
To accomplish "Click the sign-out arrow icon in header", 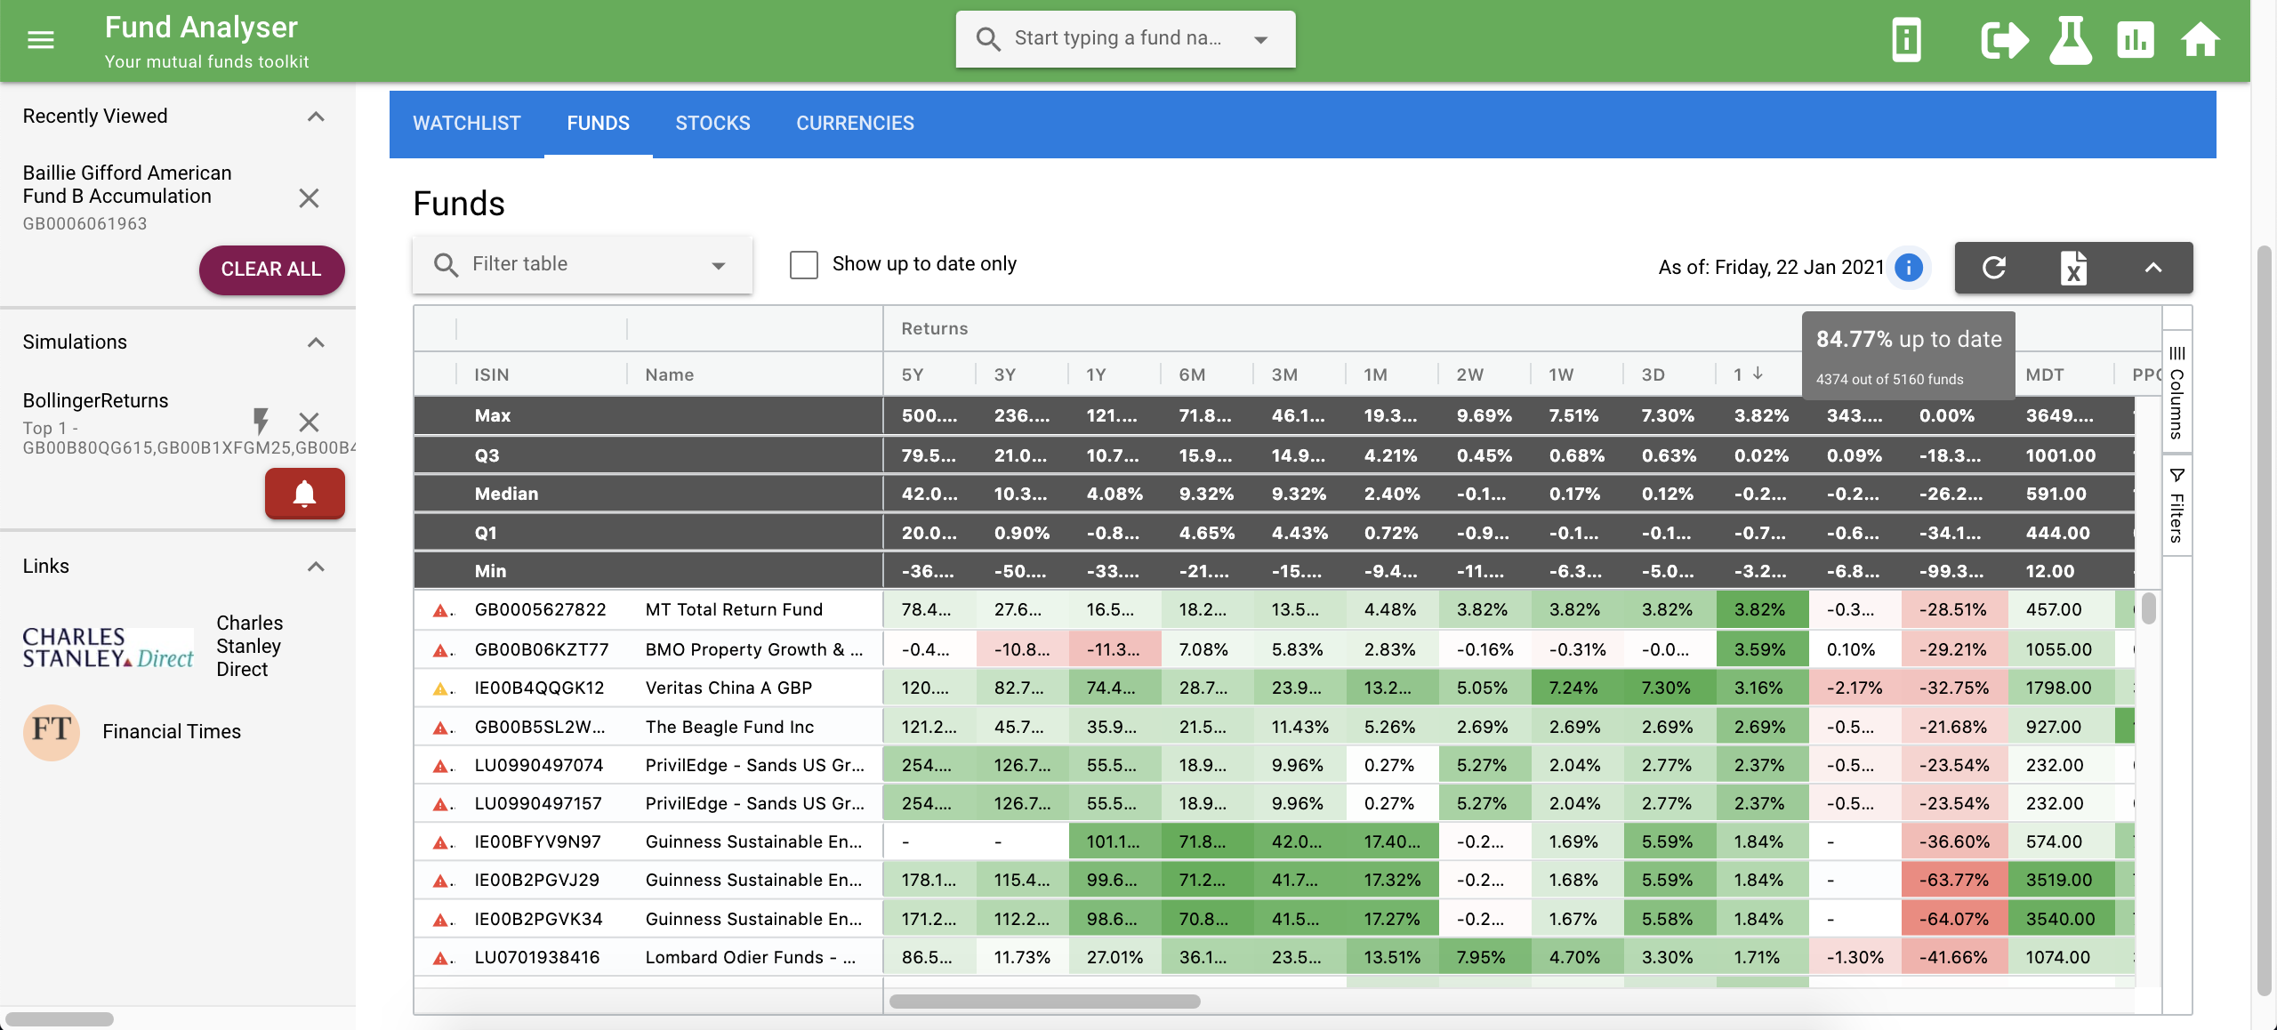I will pyautogui.click(x=2005, y=40).
